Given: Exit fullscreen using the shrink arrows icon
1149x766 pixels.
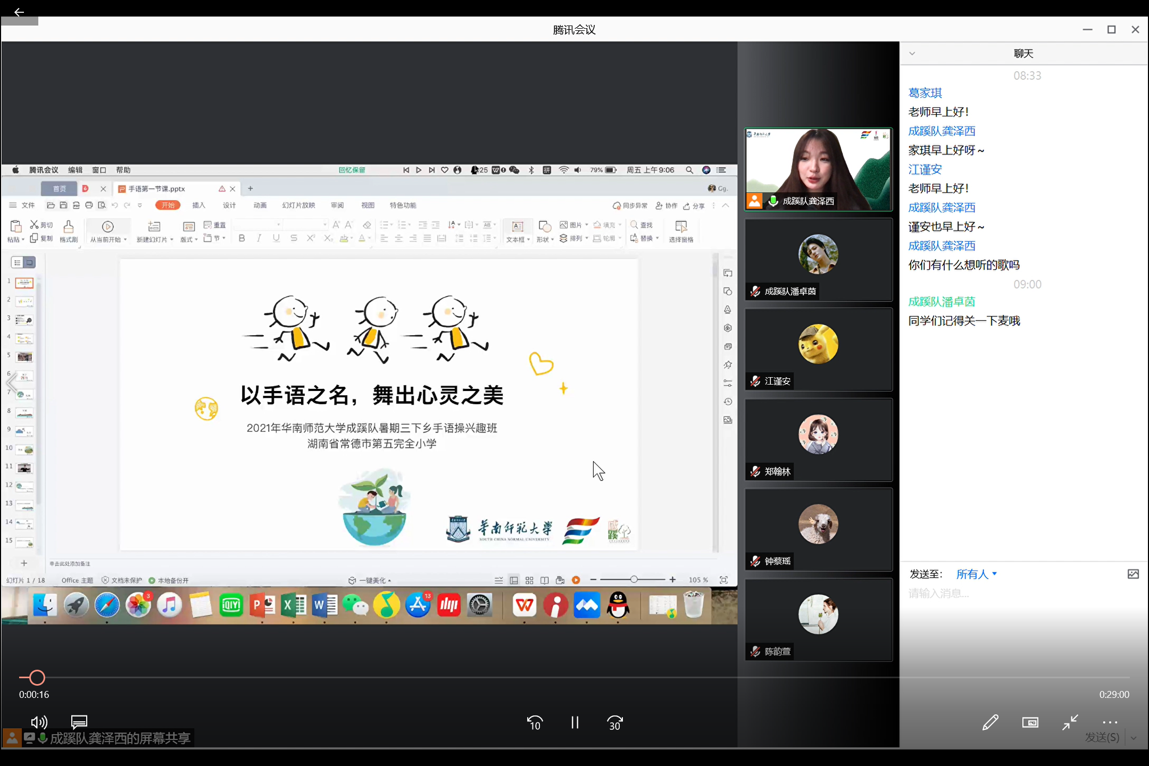Looking at the screenshot, I should [1070, 722].
